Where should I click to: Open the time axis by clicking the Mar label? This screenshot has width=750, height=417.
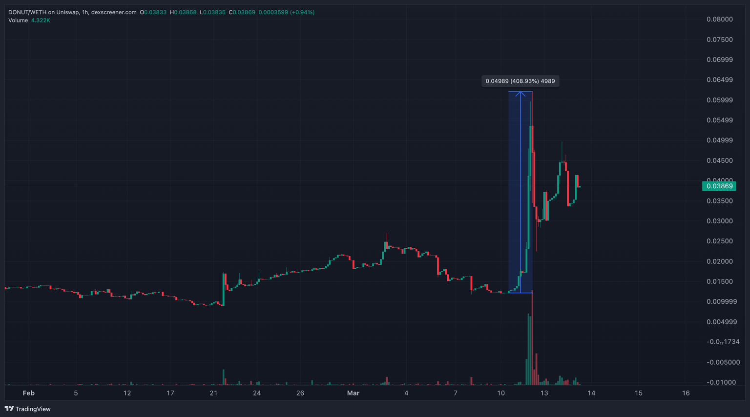[x=353, y=393]
